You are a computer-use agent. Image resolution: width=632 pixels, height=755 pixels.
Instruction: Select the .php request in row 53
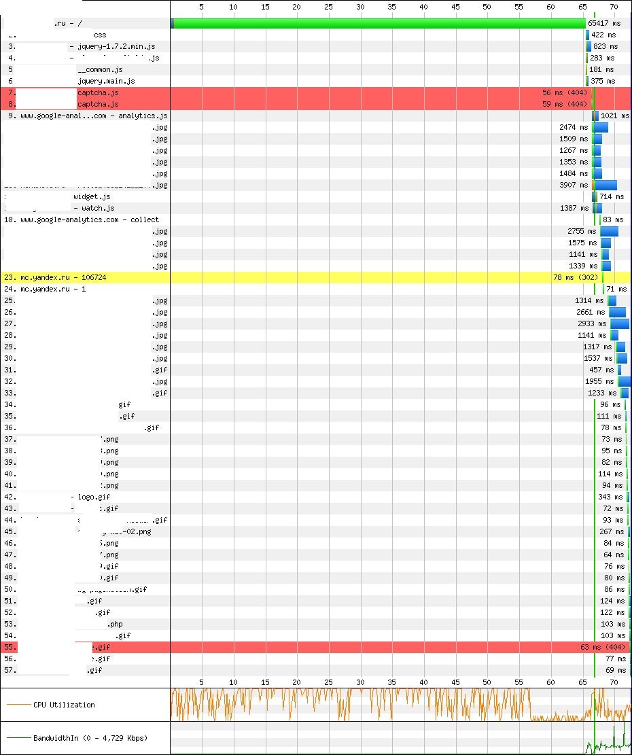coord(114,624)
